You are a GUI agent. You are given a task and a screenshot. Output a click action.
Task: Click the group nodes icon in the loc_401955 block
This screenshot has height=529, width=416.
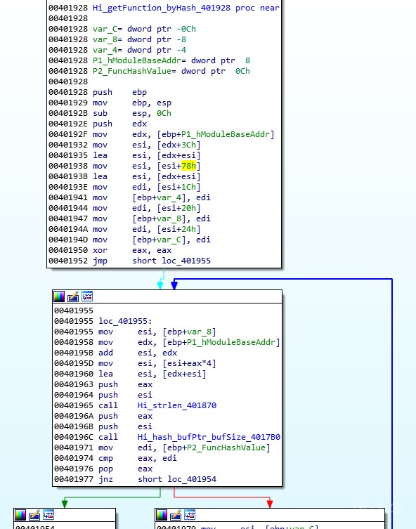pos(87,296)
